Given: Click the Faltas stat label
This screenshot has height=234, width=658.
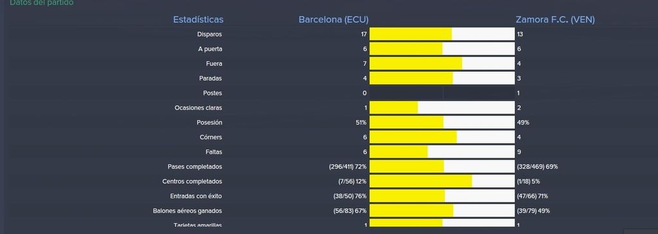Looking at the screenshot, I should 214,152.
